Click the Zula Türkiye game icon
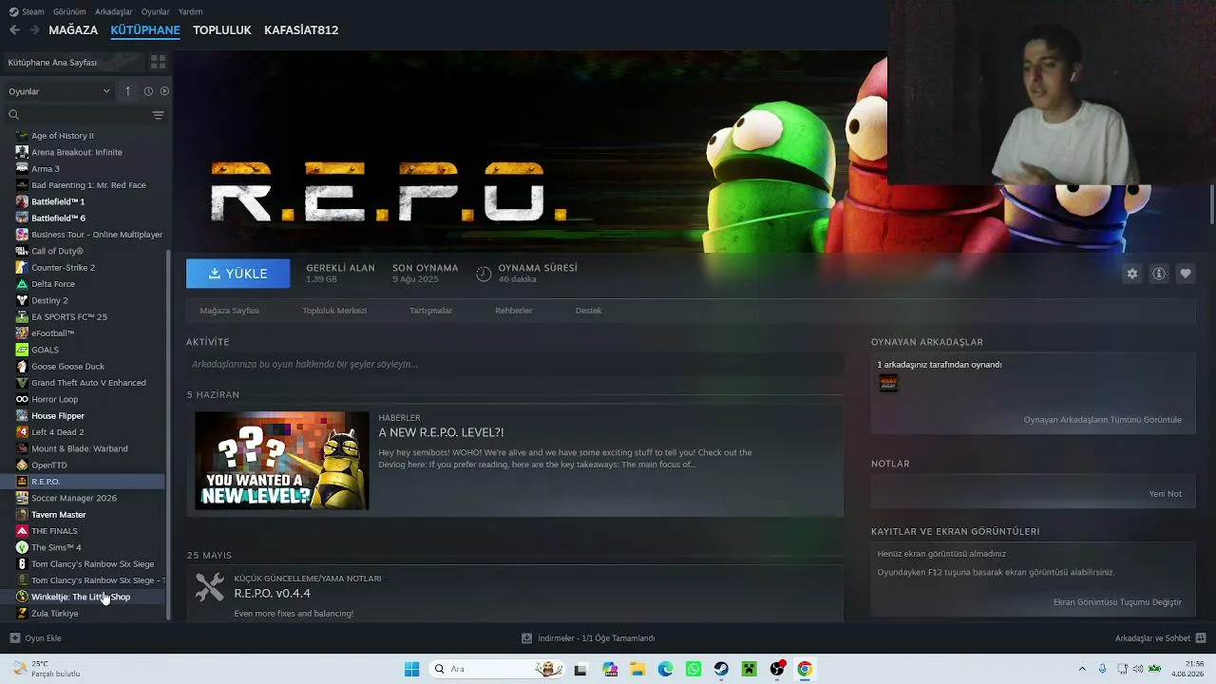Viewport: 1216px width, 684px height. pos(22,614)
